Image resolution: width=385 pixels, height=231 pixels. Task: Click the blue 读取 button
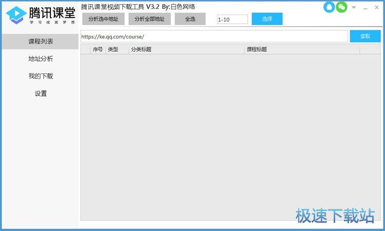[365, 36]
